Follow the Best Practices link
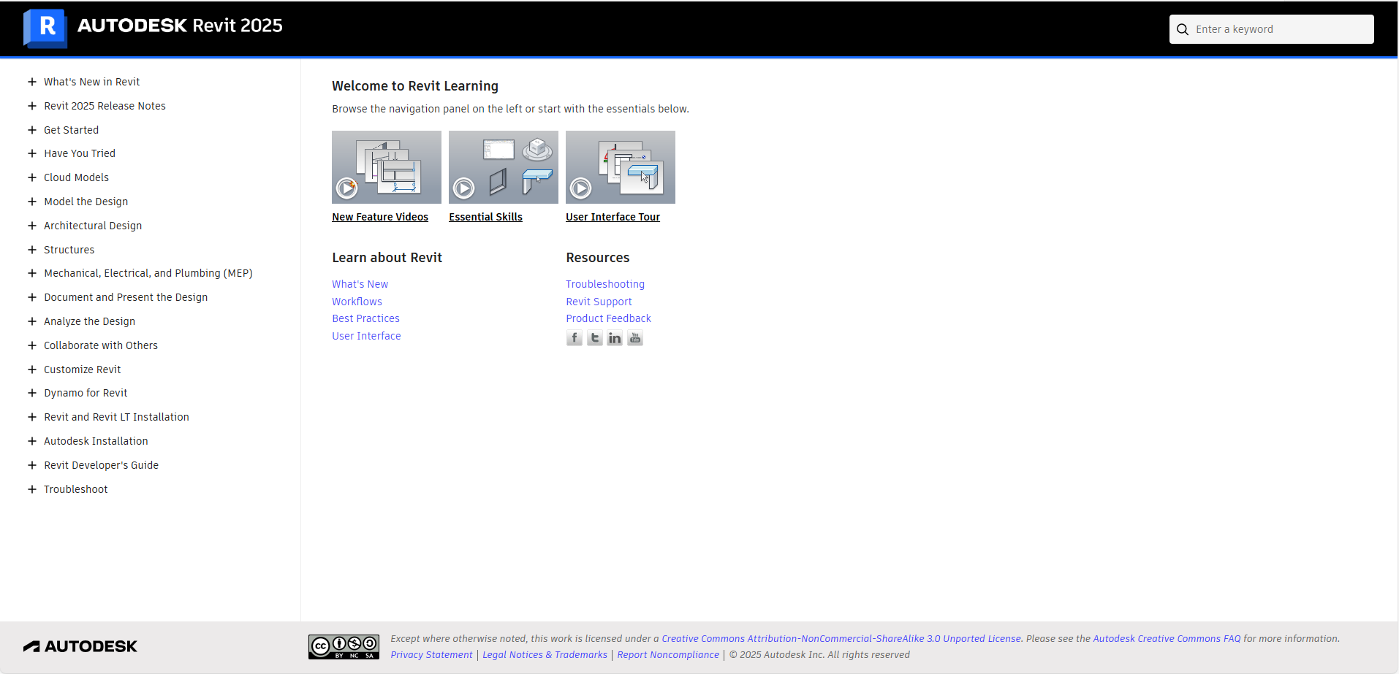 click(365, 318)
